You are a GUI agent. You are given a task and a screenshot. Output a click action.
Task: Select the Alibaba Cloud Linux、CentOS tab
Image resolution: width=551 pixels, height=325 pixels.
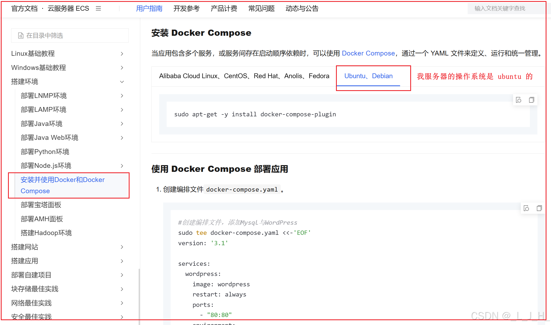(244, 76)
